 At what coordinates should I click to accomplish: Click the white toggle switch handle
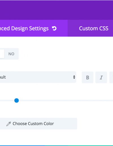(x=2, y=54)
